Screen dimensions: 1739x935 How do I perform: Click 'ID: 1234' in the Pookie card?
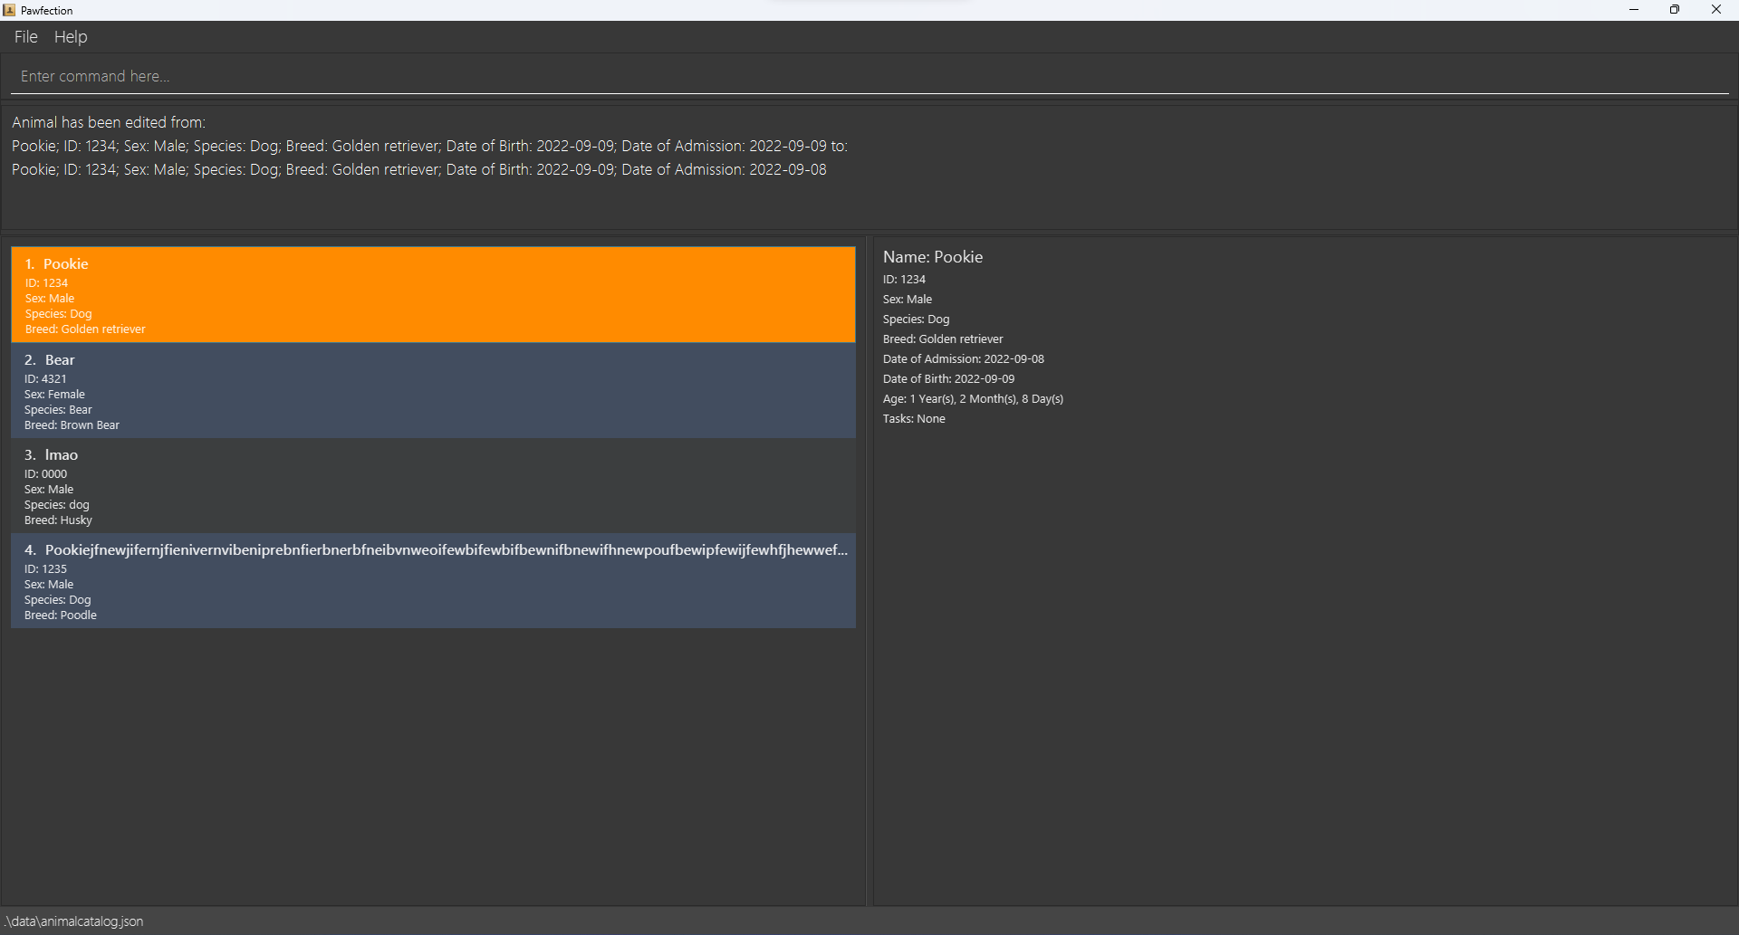46,283
